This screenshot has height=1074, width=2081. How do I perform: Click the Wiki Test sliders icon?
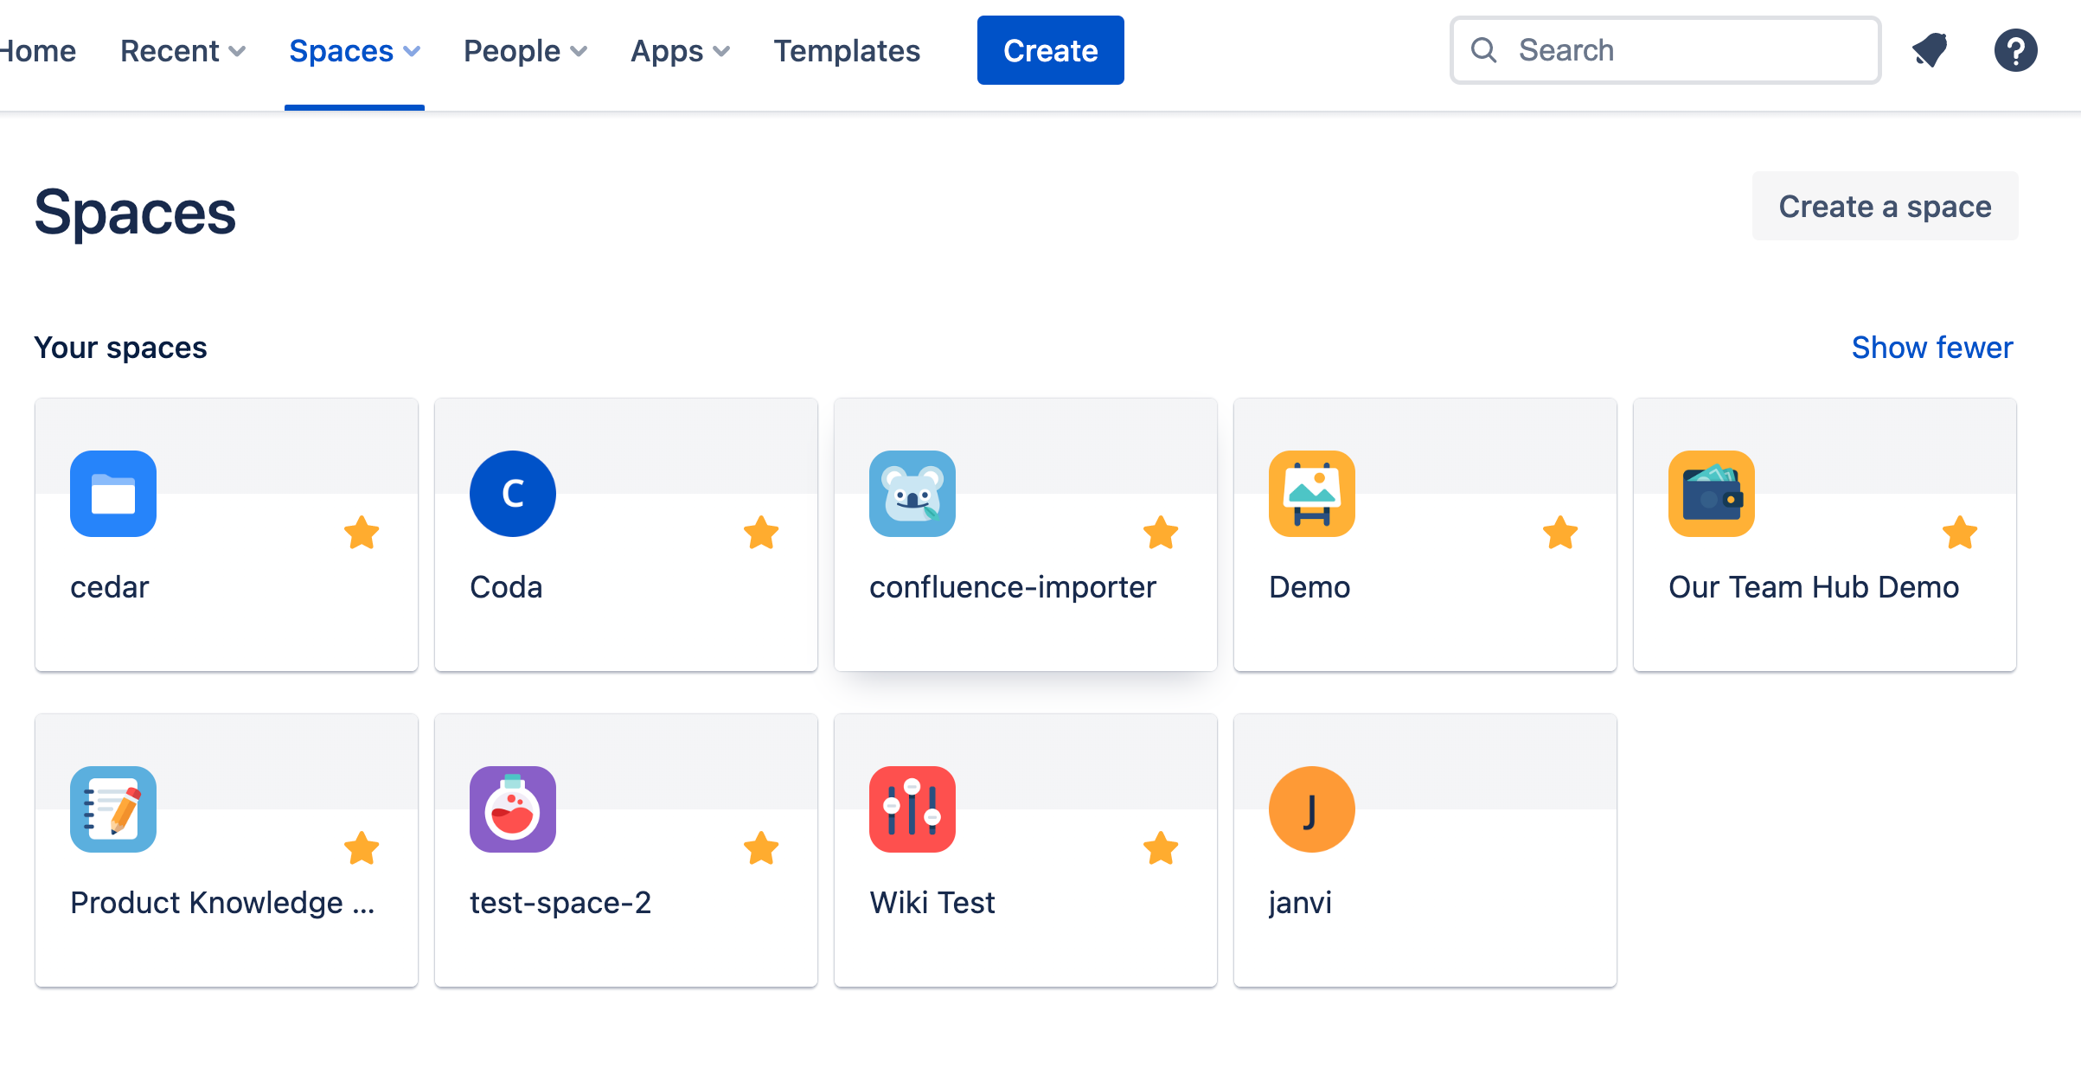point(912,809)
